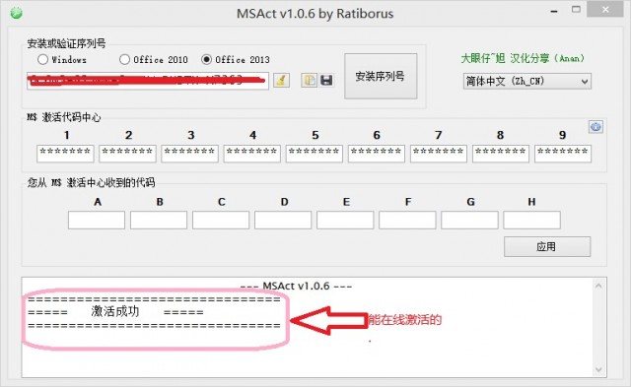
Task: Click the green MSAct app icon
Action: (x=17, y=13)
